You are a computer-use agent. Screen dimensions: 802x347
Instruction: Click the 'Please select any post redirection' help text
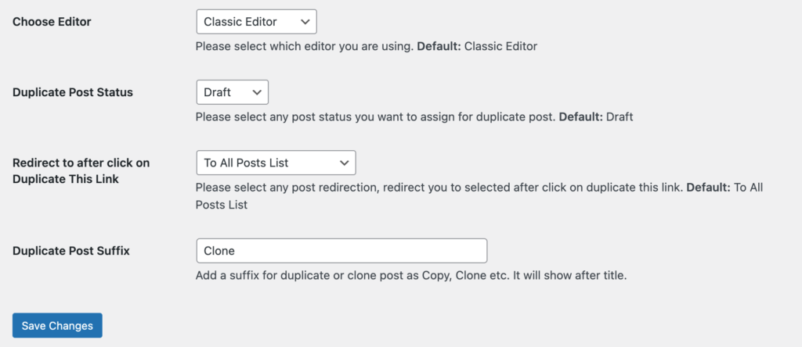(479, 188)
